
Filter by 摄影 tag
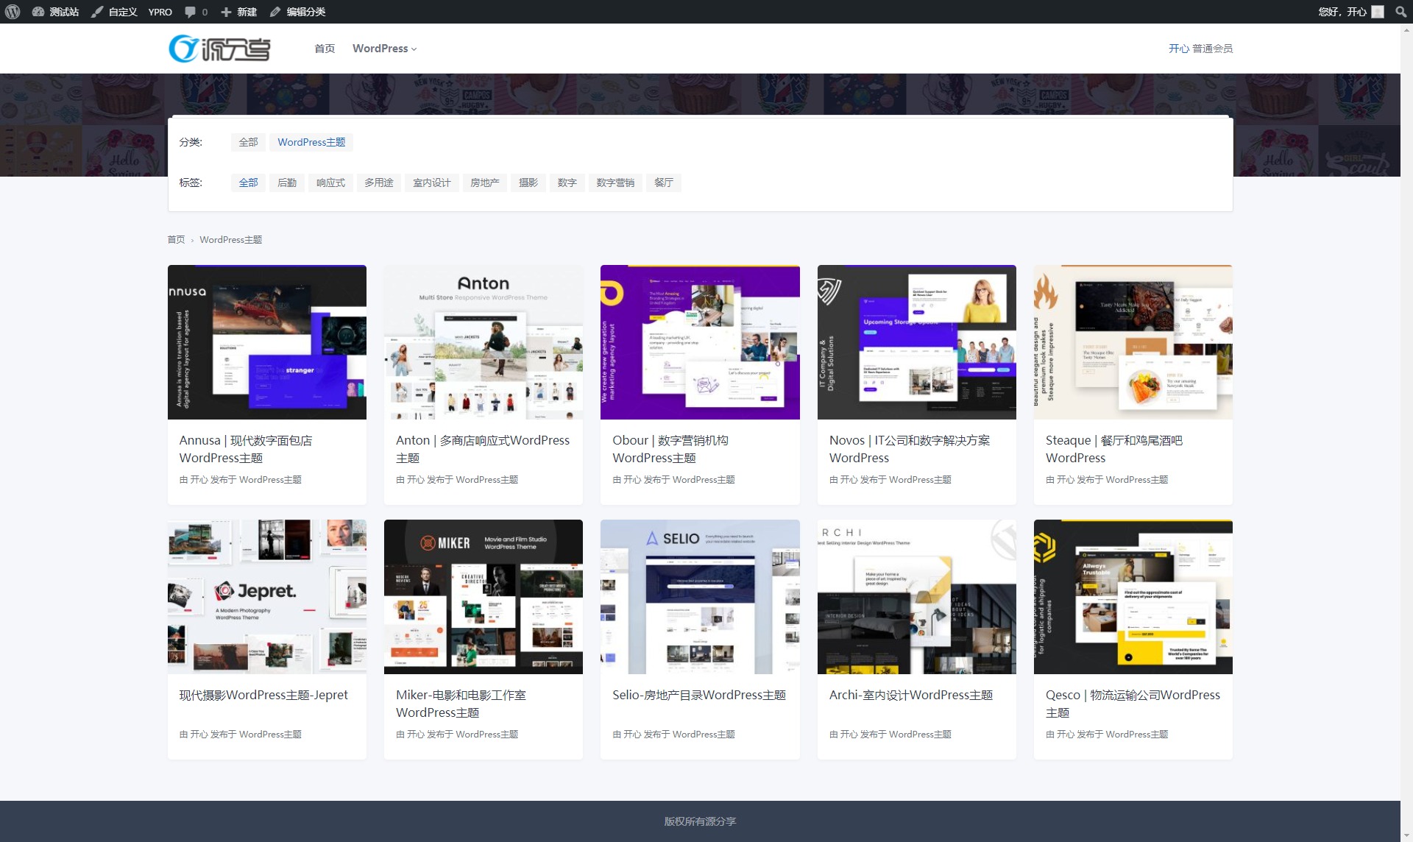coord(528,183)
